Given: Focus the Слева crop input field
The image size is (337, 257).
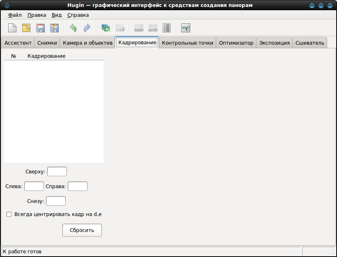Looking at the screenshot, I should pos(34,186).
